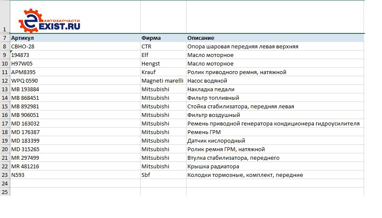Click Масло моторное in row 10
The image size is (382, 218).
point(275,63)
